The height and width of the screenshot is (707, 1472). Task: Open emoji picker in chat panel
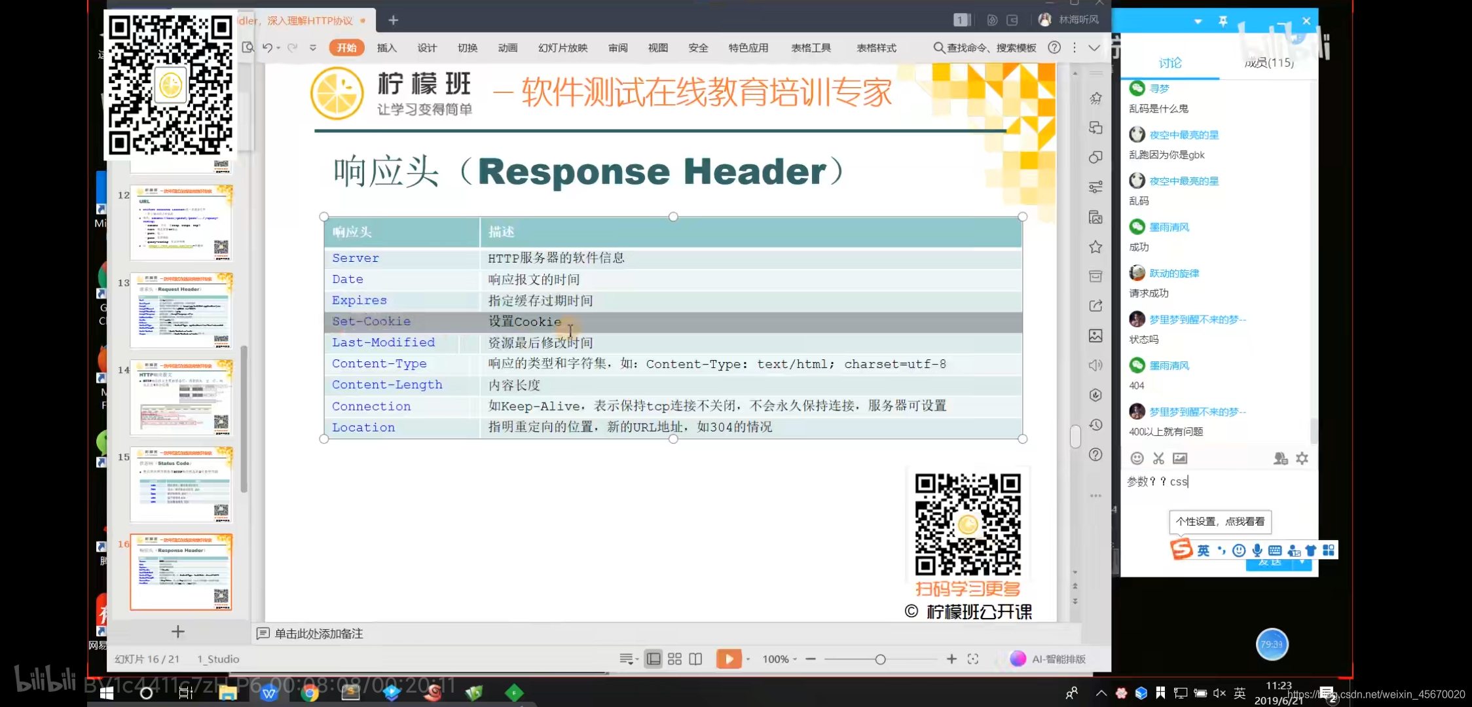pos(1137,458)
